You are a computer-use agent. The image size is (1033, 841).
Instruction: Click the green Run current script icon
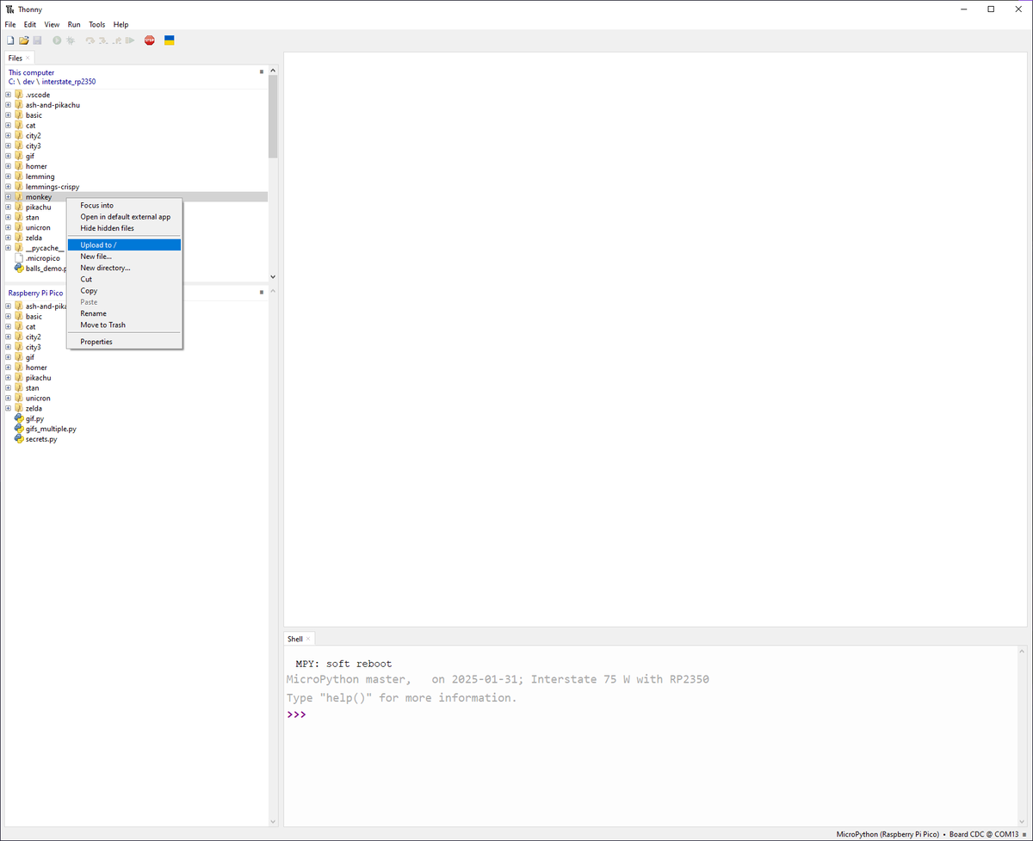[x=57, y=40]
